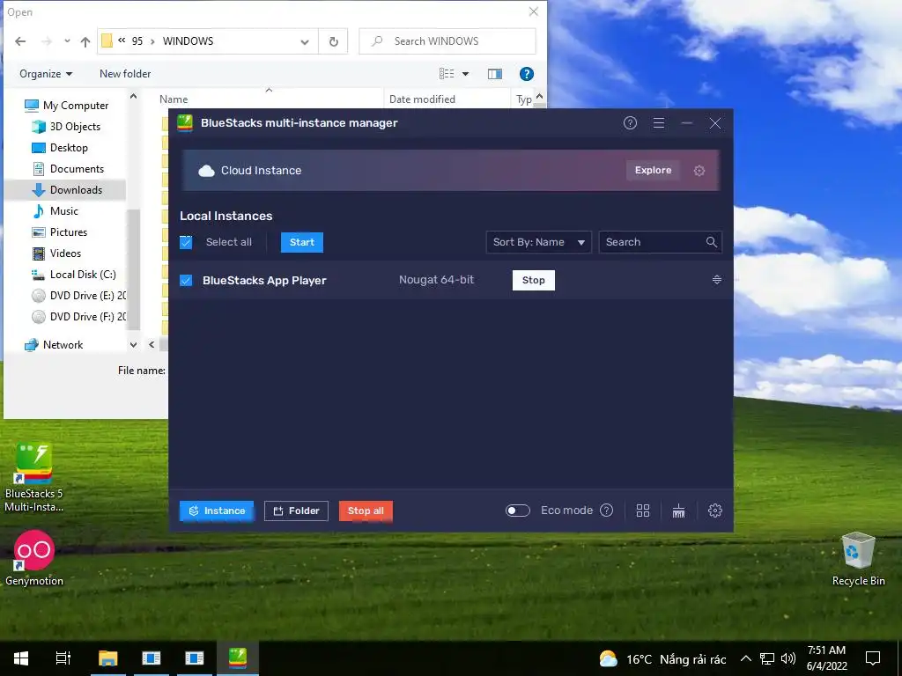Click the cloud icon beside Cloud Instance

[x=206, y=171]
